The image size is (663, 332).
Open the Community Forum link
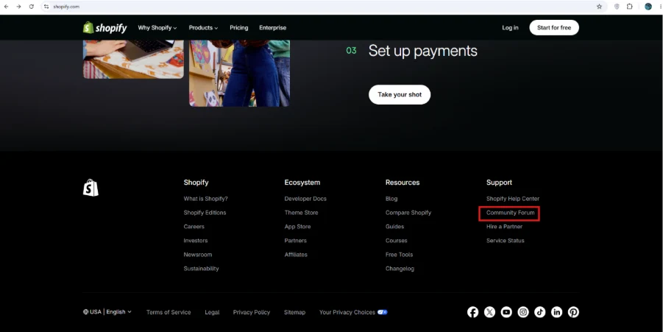(x=510, y=213)
